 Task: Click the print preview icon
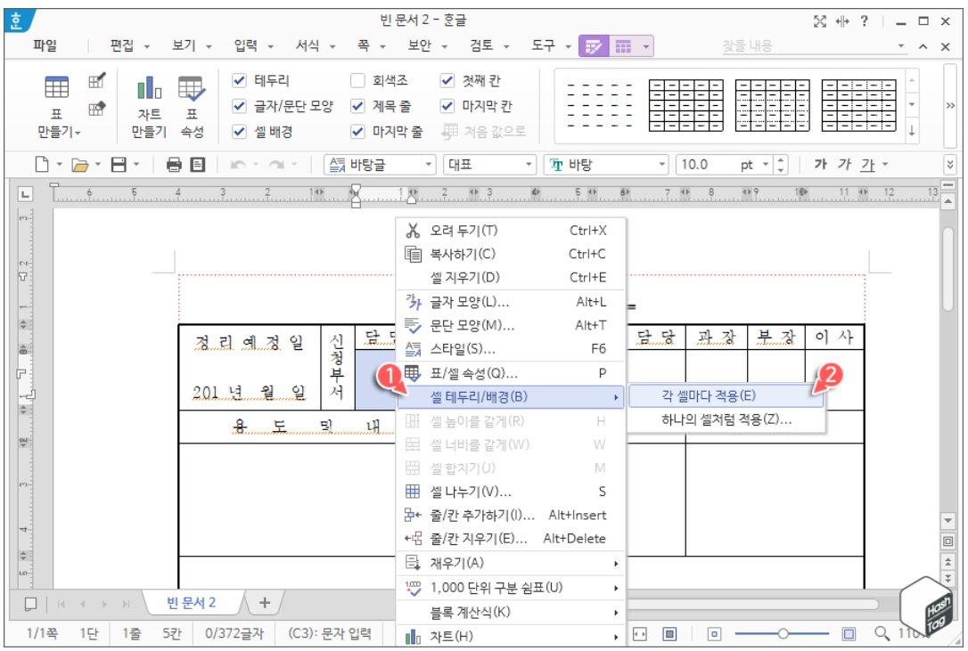click(x=198, y=165)
